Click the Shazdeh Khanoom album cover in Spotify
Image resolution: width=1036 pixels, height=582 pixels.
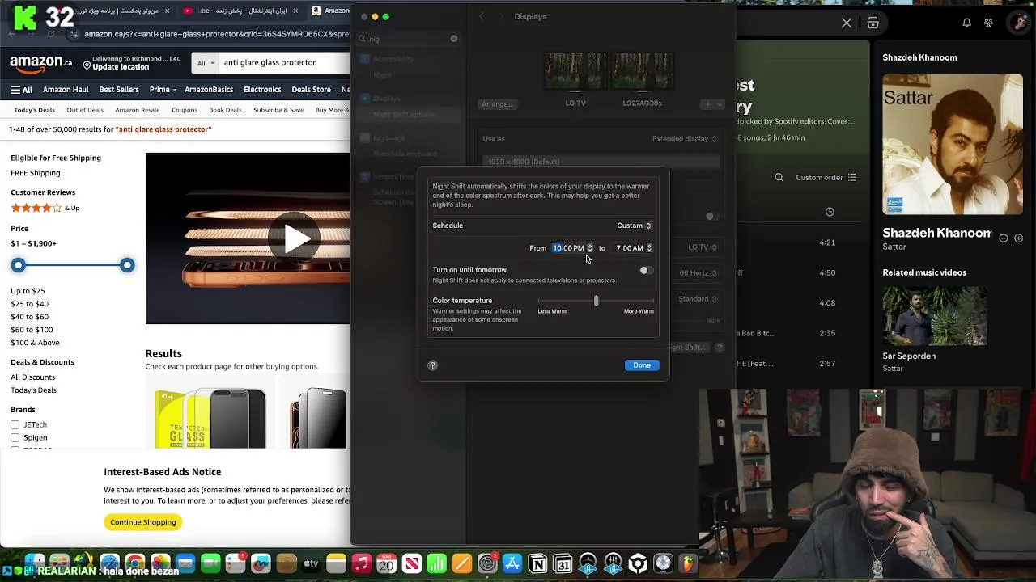(x=953, y=145)
